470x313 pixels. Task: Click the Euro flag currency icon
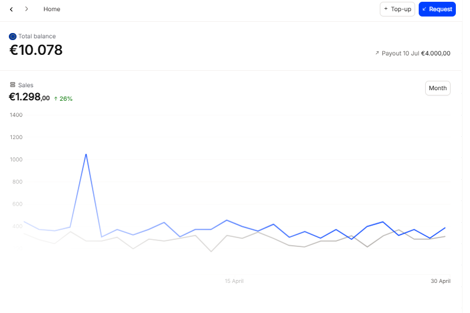pos(13,37)
